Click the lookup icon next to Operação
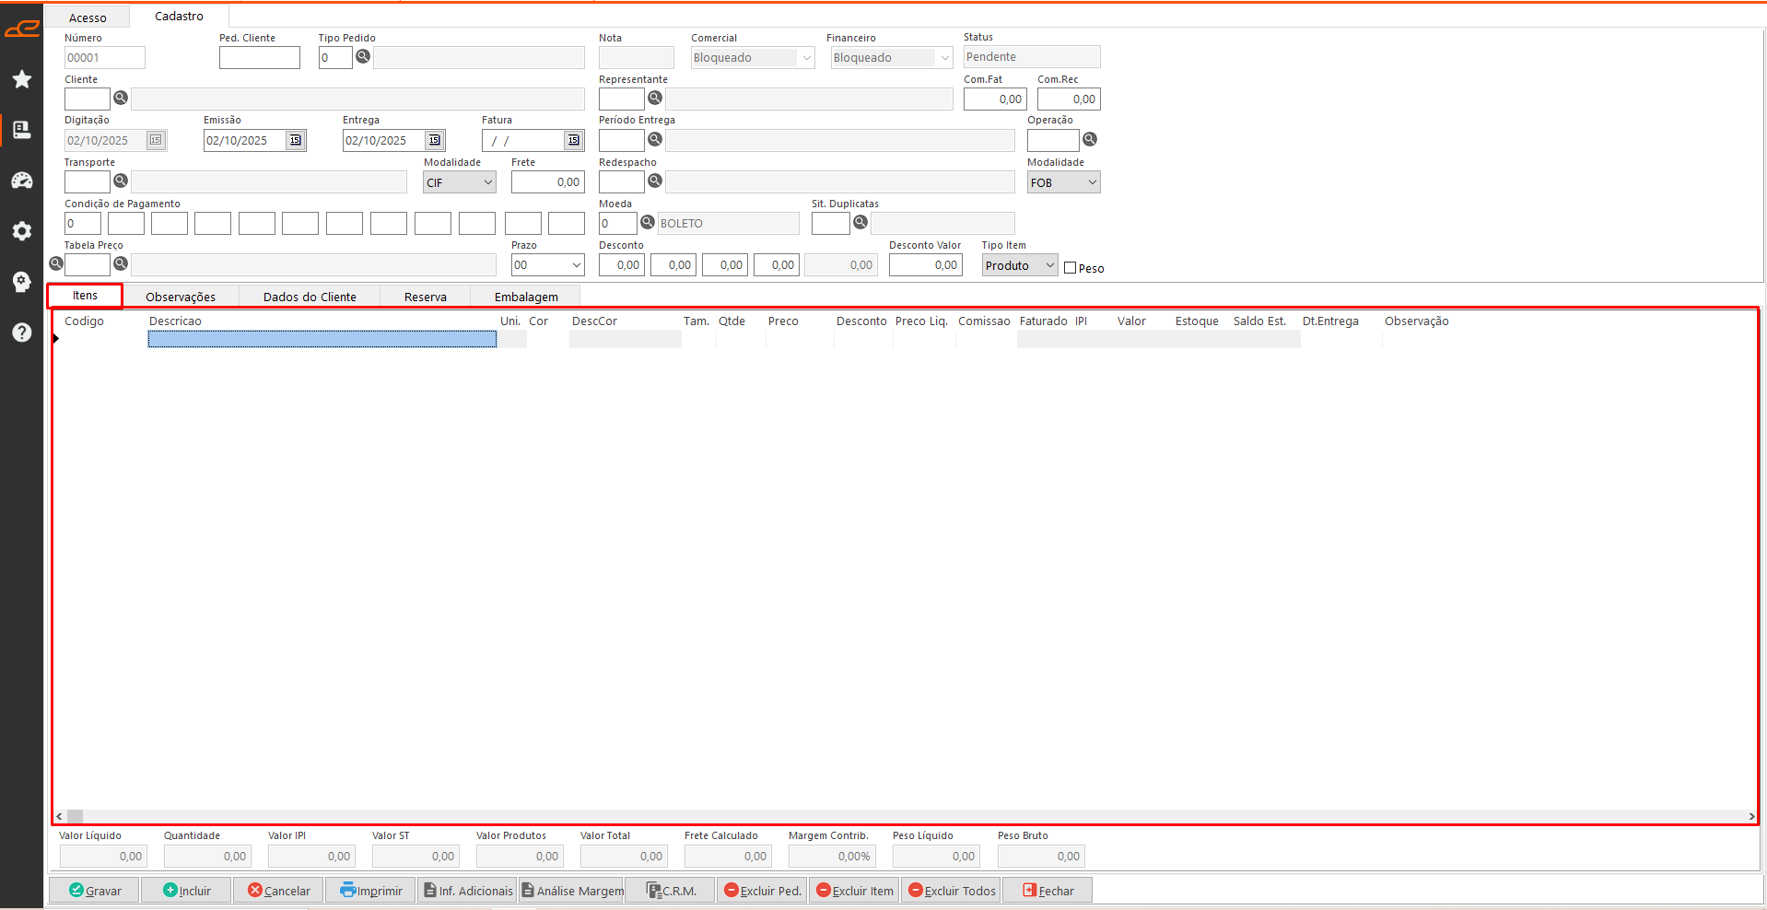Screen dimensions: 1767x910 (1090, 139)
